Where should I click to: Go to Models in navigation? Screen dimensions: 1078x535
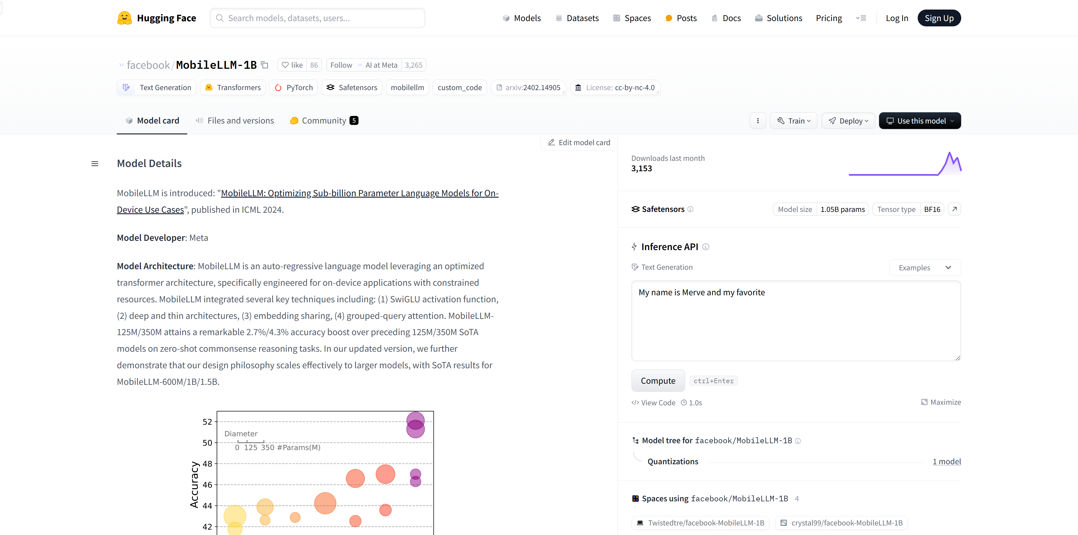521,18
